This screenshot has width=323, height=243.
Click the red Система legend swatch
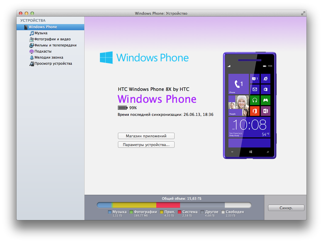pyautogui.click(x=180, y=212)
